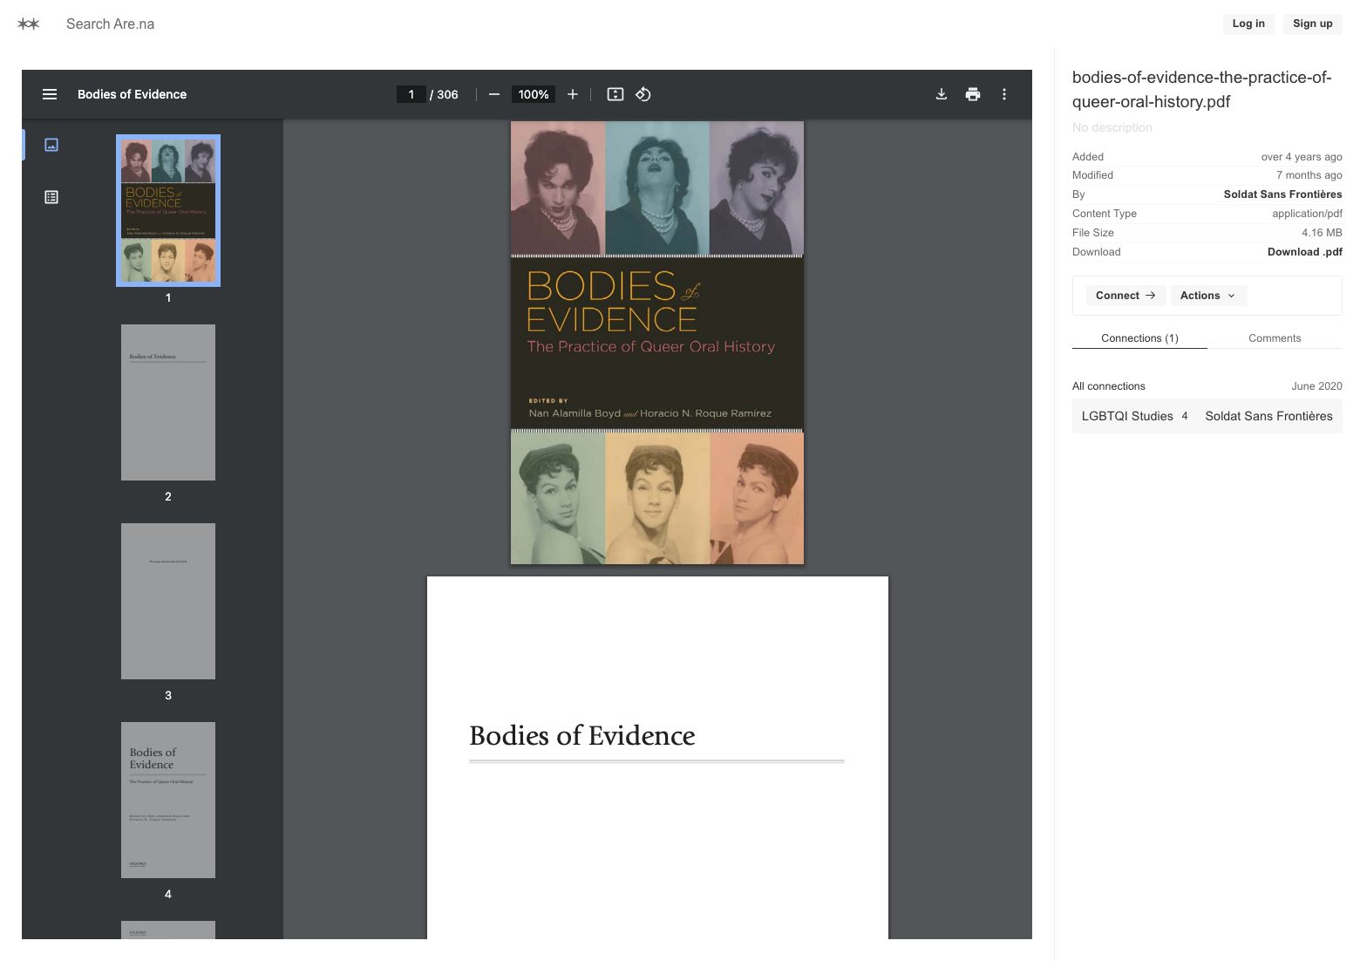Click the page number input field
The width and height of the screenshot is (1360, 961).
411,94
